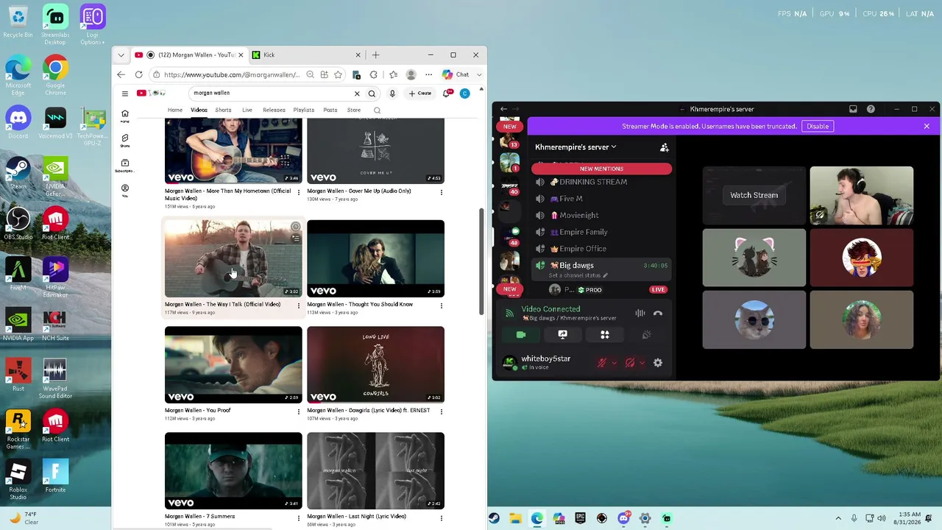Viewport: 942px width, 530px height.
Task: Switch to Releases channel tab
Action: coord(274,110)
